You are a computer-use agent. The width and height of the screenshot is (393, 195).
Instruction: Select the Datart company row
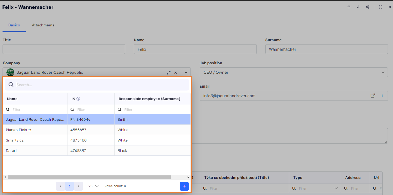(x=97, y=150)
